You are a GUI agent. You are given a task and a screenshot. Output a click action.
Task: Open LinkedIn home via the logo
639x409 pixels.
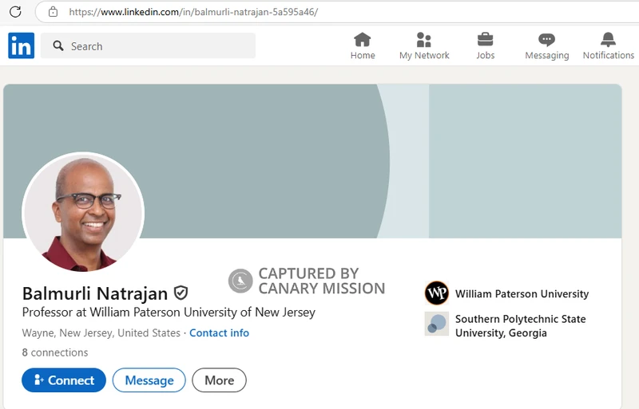pyautogui.click(x=22, y=45)
